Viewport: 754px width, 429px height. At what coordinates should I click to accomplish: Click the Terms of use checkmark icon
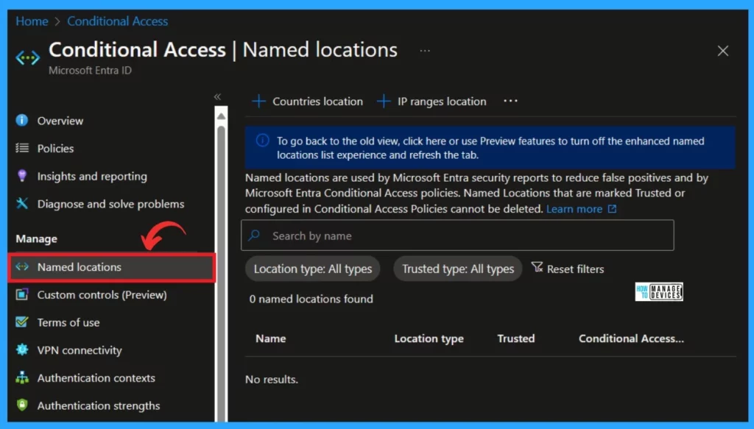(22, 322)
